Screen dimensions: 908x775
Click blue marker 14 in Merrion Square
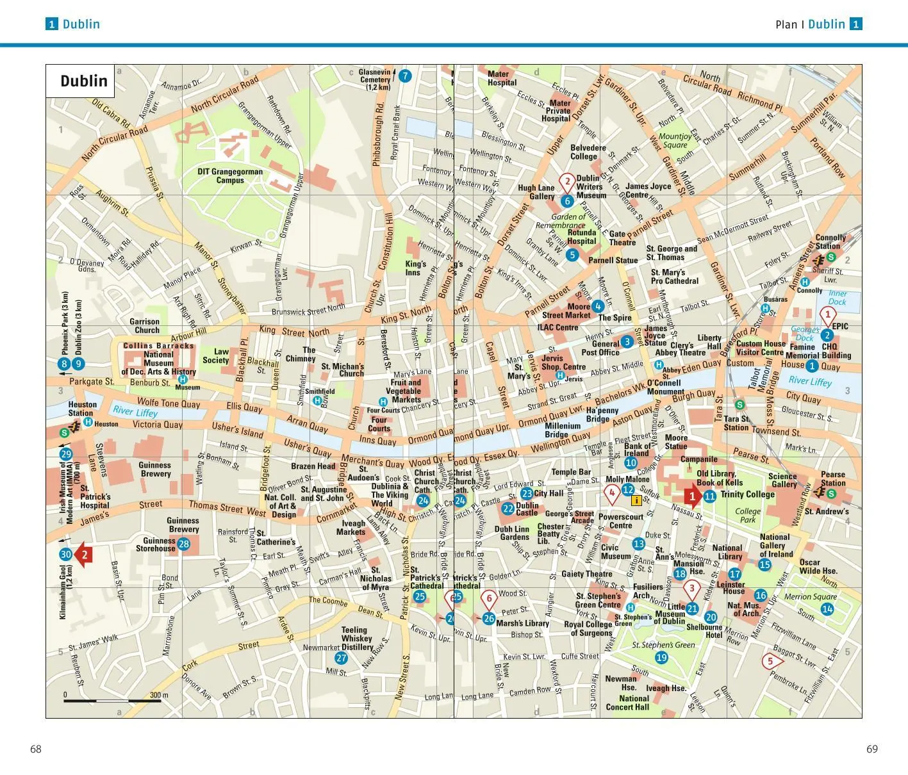827,608
